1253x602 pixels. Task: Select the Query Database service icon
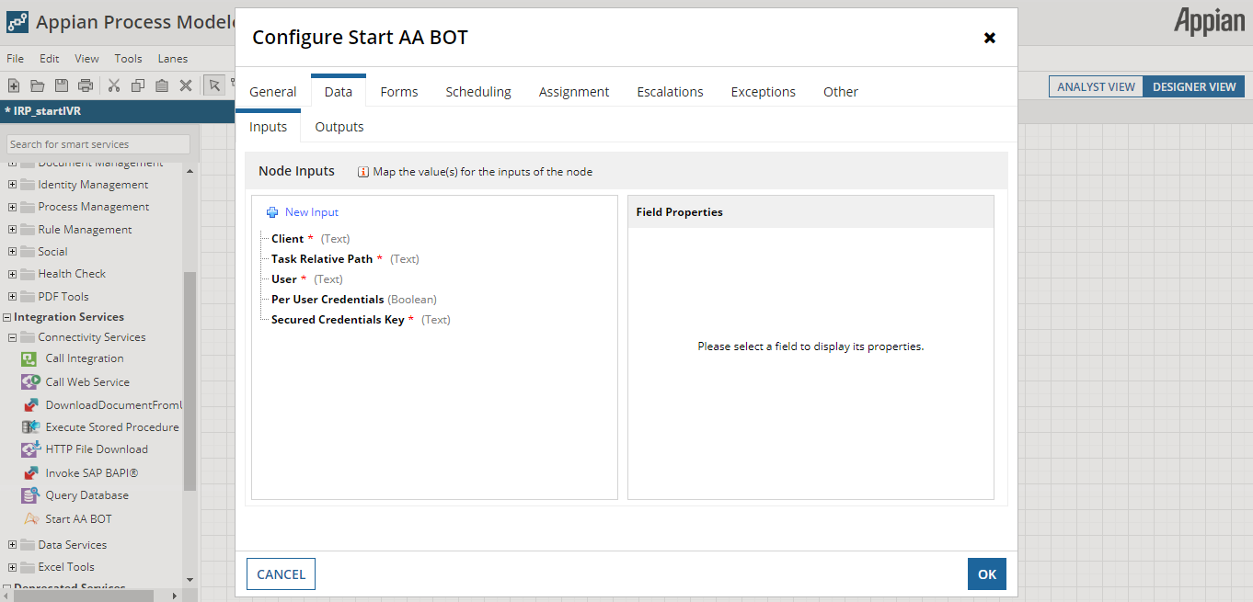pyautogui.click(x=29, y=495)
